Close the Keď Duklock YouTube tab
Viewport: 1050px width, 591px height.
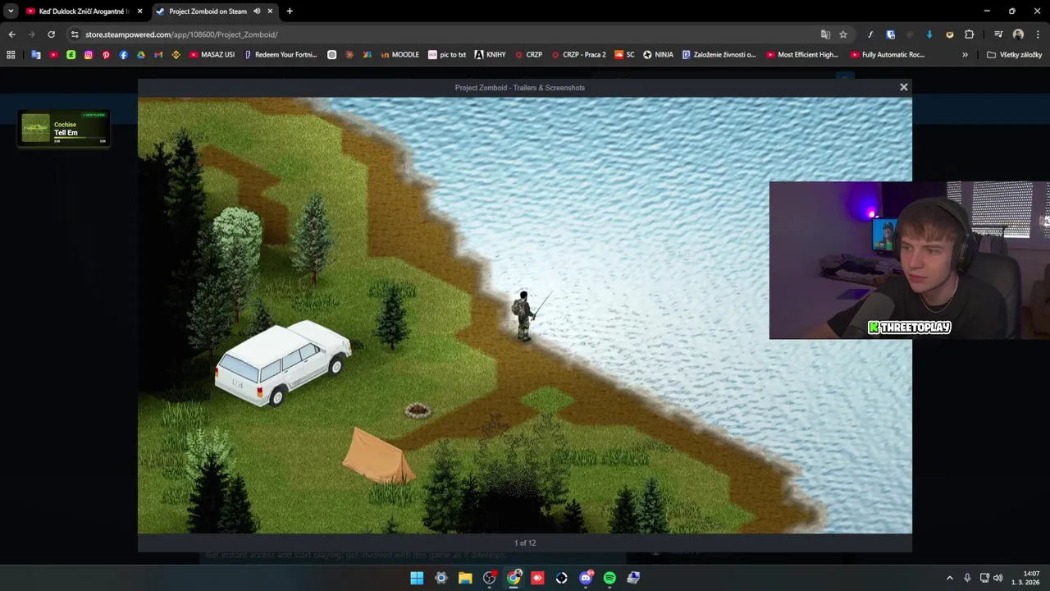(x=139, y=11)
